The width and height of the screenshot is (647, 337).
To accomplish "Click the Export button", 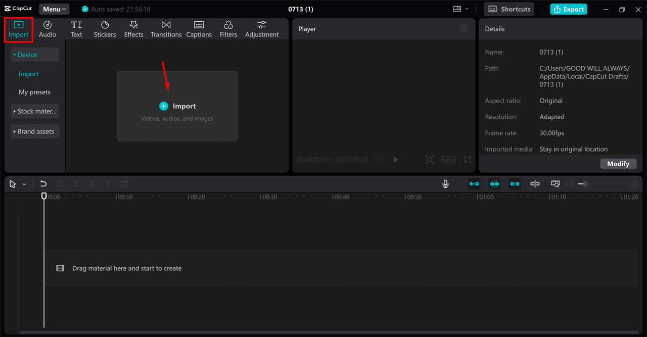I will tap(569, 9).
